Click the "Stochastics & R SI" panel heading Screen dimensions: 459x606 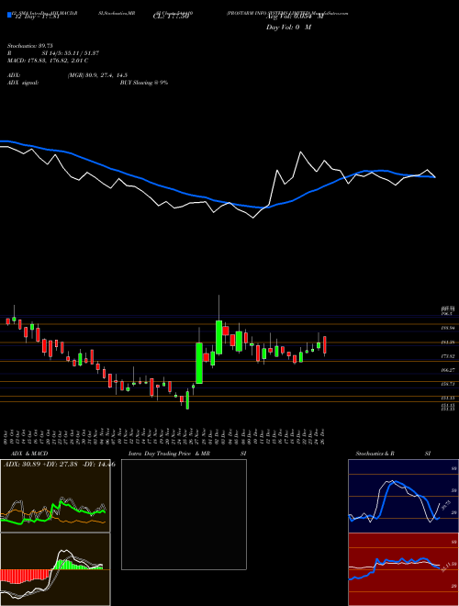(393, 454)
